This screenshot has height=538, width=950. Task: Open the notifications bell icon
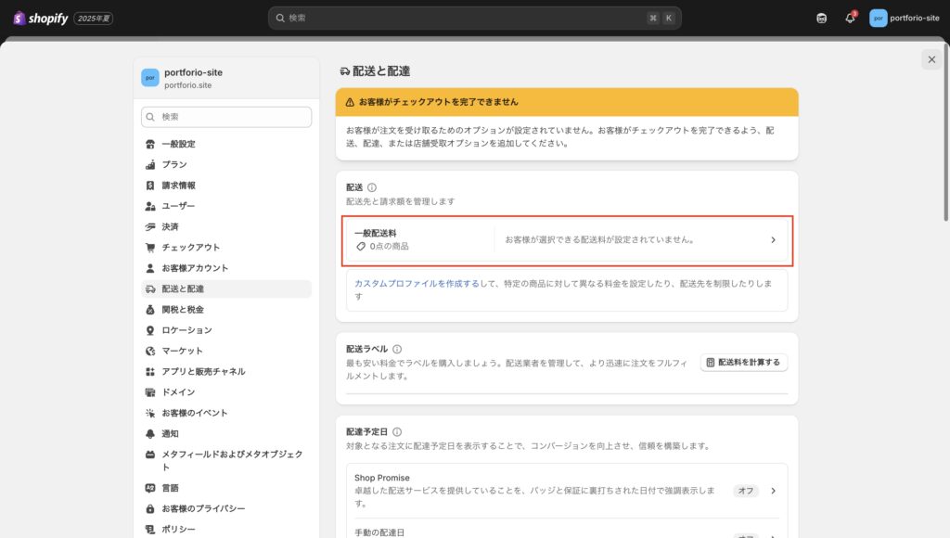pos(850,19)
